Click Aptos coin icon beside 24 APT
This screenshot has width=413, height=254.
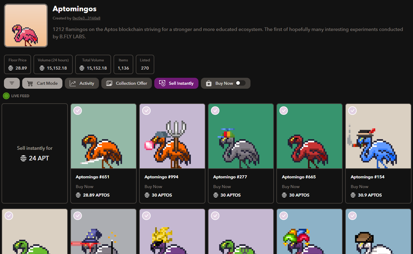coord(23,158)
